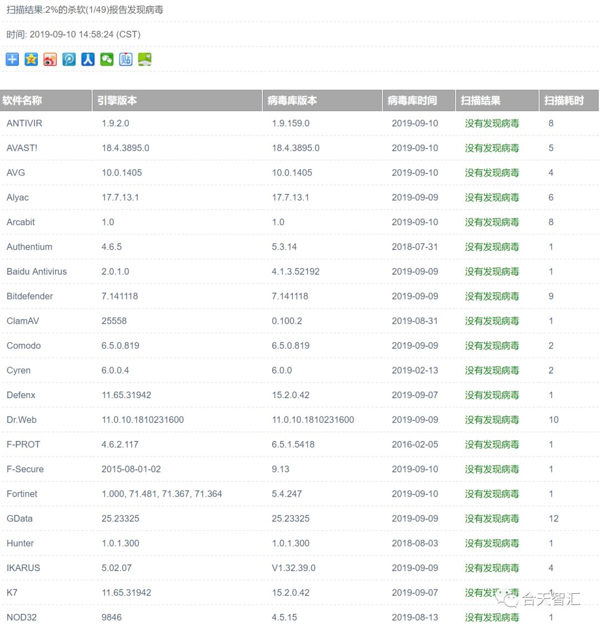
Task: Click Dr.Web scan time value 10
Action: pos(554,420)
